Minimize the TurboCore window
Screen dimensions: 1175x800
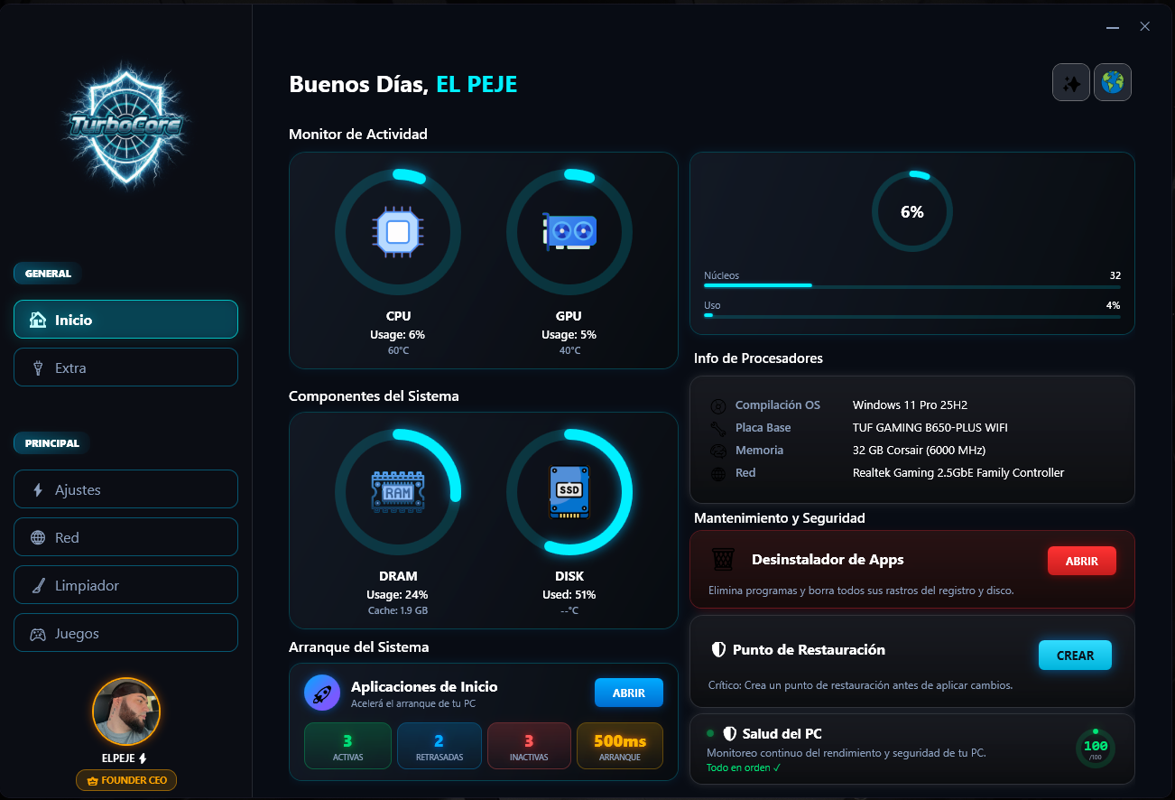point(1114,27)
